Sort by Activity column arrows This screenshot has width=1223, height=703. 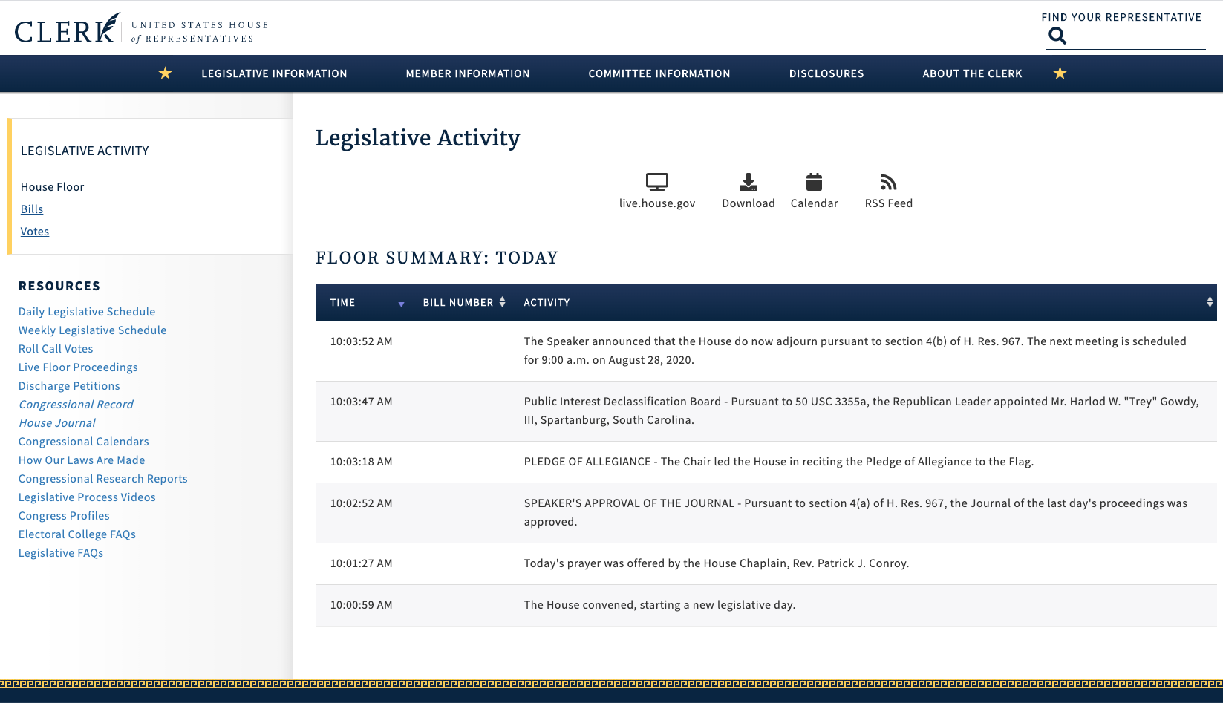[x=1210, y=302]
